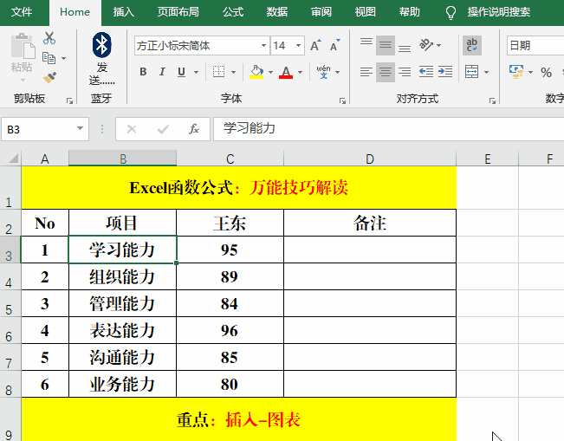Select the header cell 王东
Screen dimensions: 564x441
[x=230, y=223]
